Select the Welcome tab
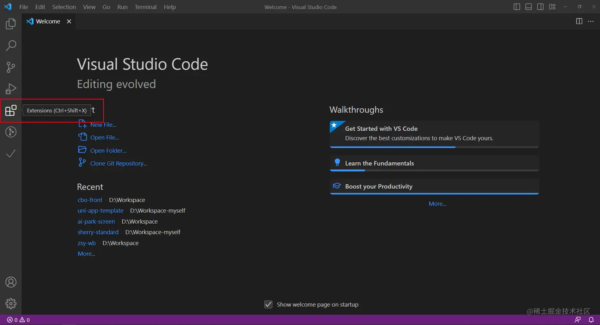The height and width of the screenshot is (325, 600). [x=48, y=21]
